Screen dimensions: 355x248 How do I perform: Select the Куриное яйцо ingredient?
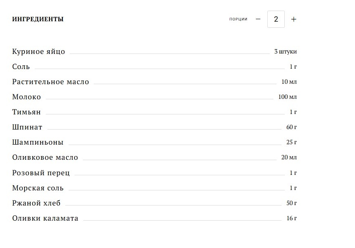(39, 52)
